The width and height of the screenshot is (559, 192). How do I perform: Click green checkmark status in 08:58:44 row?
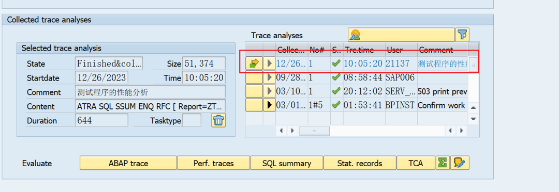pyautogui.click(x=336, y=77)
